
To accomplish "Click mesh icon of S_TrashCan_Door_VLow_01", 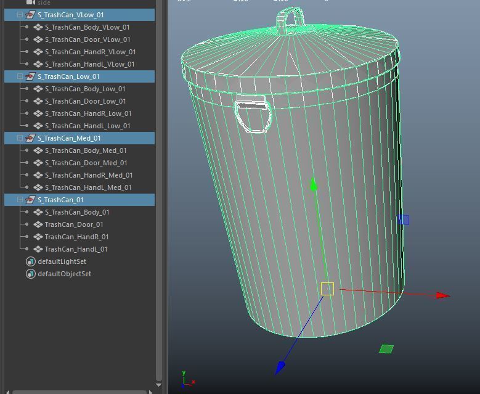I will click(38, 39).
